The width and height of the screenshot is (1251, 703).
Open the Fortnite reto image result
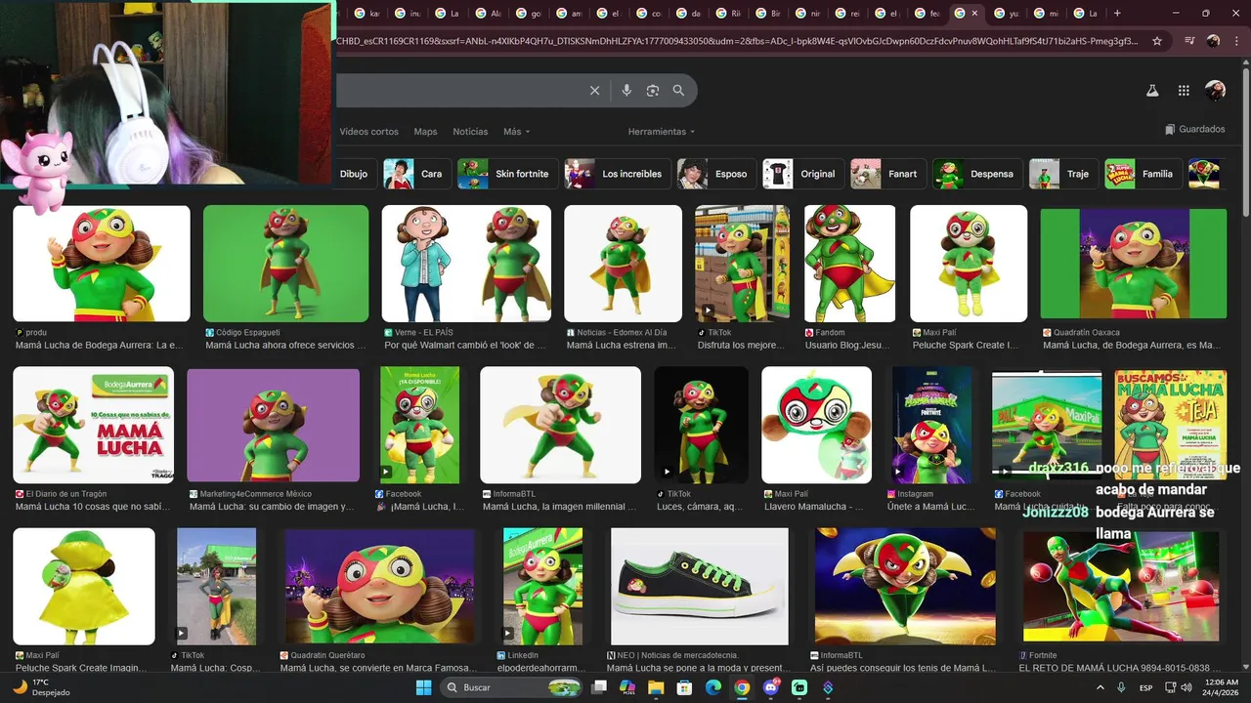pos(1119,587)
